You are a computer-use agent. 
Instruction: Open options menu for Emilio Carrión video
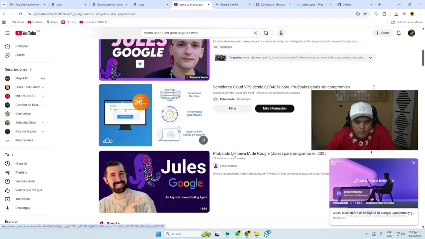click(371, 153)
